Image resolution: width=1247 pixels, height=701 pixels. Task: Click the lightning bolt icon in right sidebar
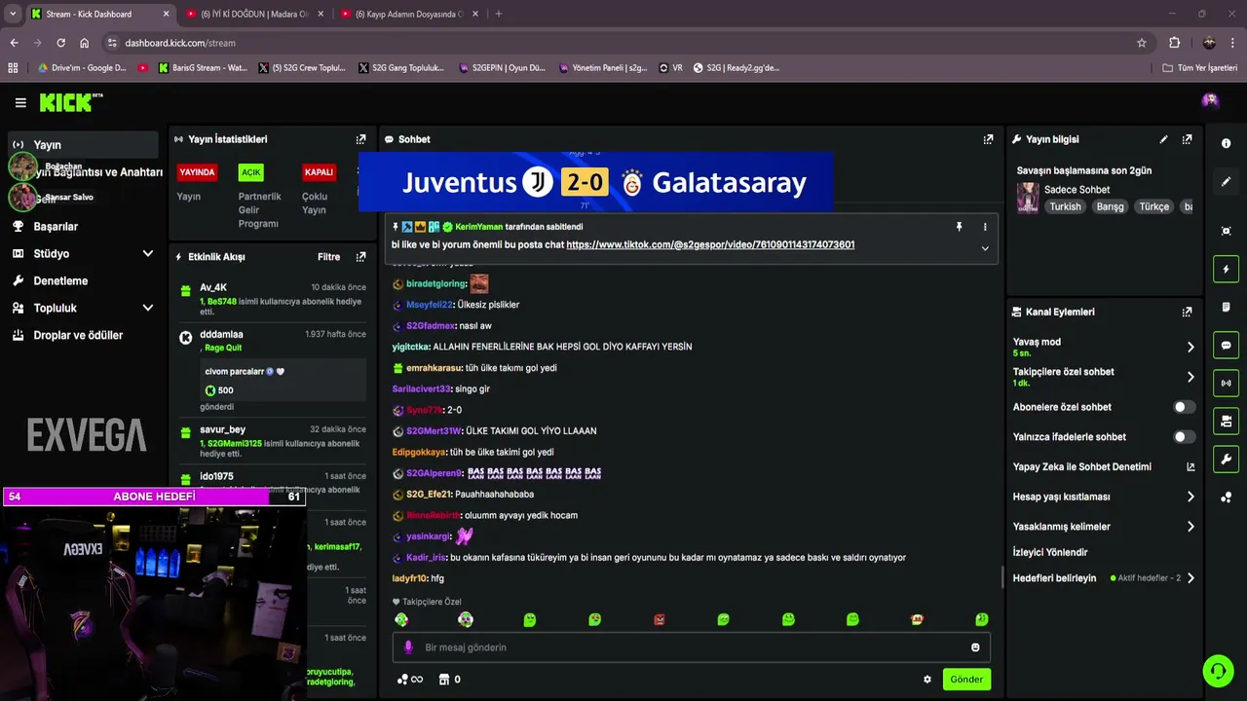click(x=1226, y=269)
